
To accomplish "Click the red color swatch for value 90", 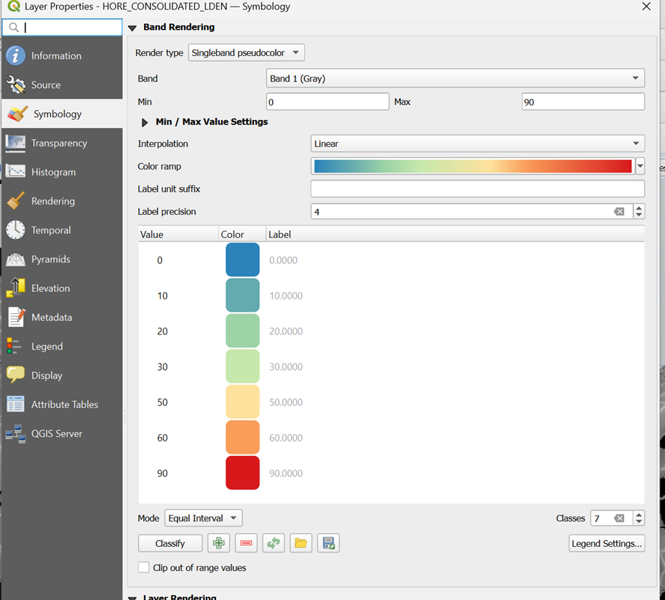I will click(242, 473).
